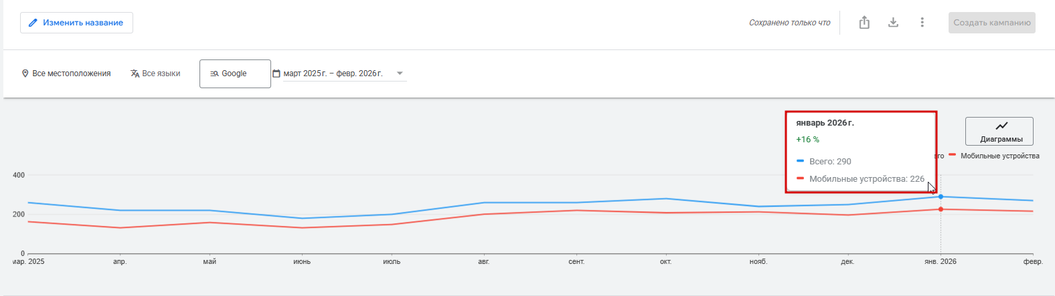Viewport: 1055px width, 296px height.
Task: Toggle the "Мобильные устройства" legend series
Action: [999, 156]
